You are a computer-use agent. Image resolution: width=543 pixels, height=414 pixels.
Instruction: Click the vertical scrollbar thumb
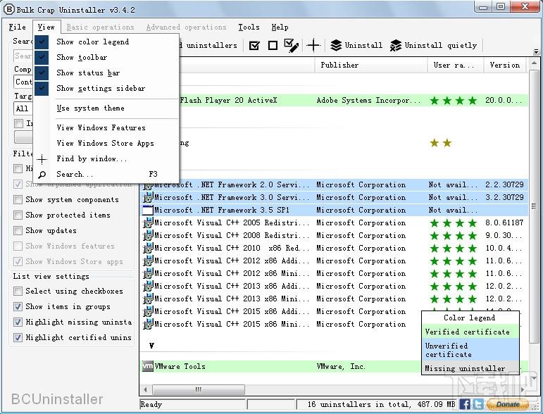coord(534,208)
